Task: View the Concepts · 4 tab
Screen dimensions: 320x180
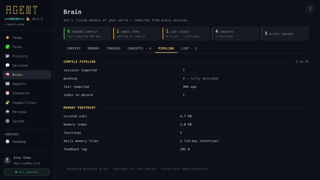Action: [x=139, y=48]
